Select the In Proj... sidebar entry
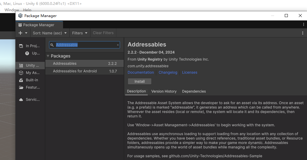This screenshot has height=160, width=307. (x=30, y=46)
